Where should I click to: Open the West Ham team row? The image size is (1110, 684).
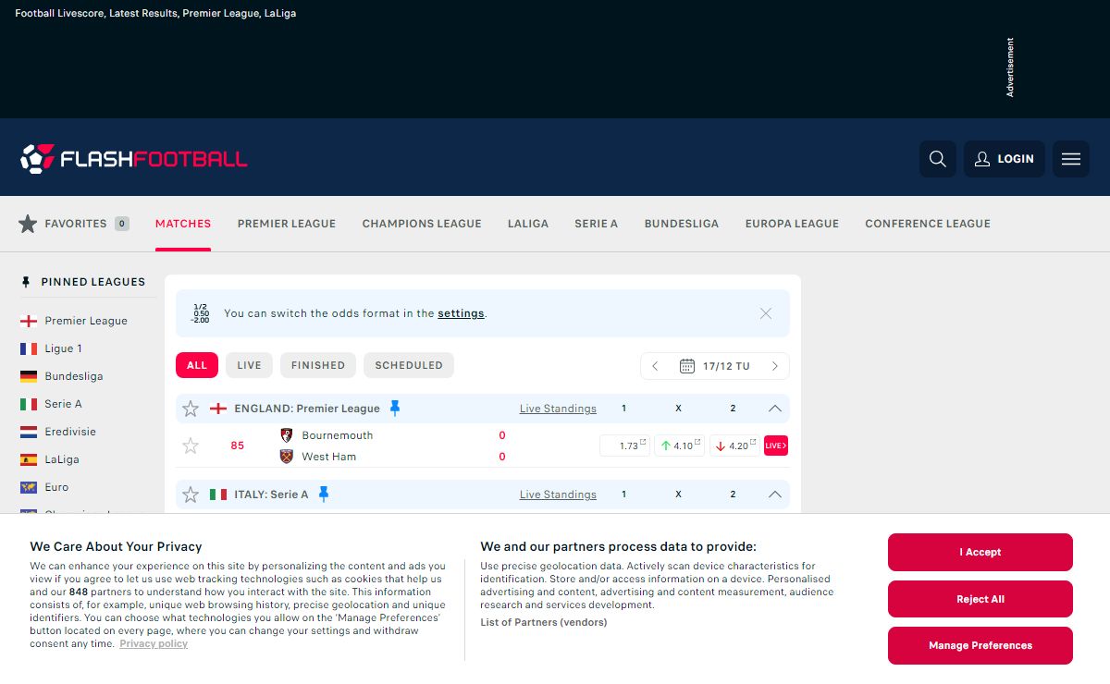pyautogui.click(x=318, y=457)
